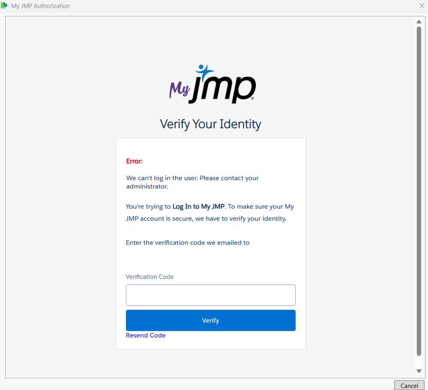Click the 'My JMP Authorization' title text
Image resolution: width=428 pixels, height=390 pixels.
41,6
